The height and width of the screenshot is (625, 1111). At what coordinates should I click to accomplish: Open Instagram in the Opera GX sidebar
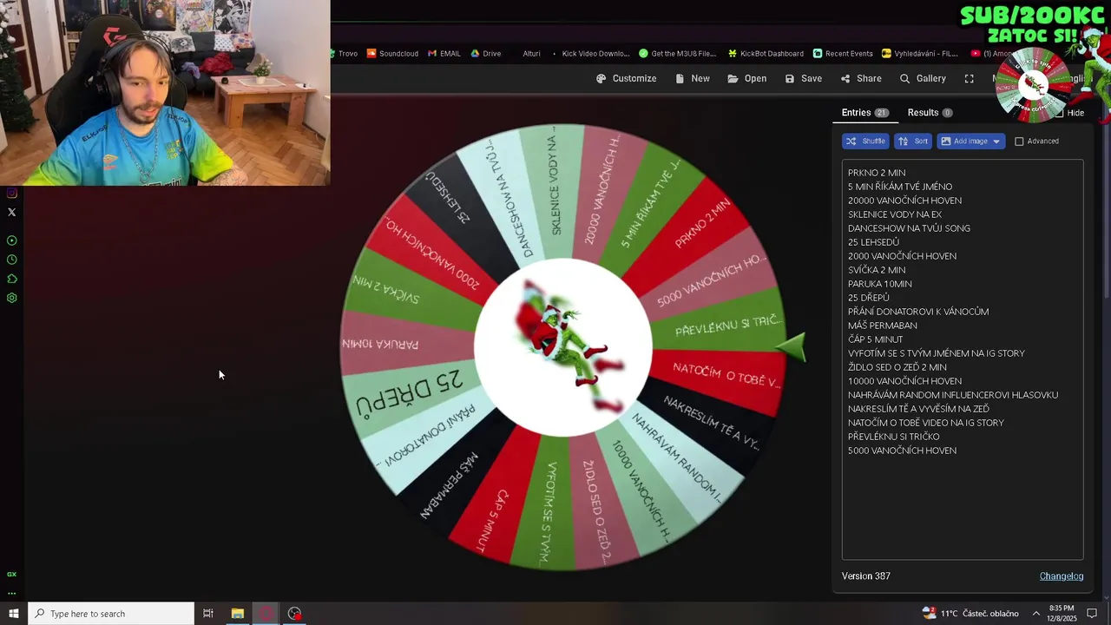[11, 193]
